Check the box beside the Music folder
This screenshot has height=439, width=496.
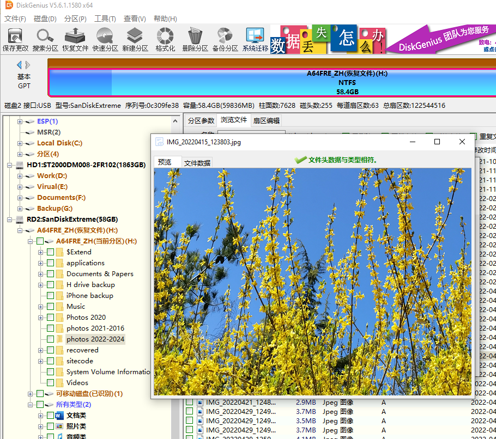(x=50, y=307)
